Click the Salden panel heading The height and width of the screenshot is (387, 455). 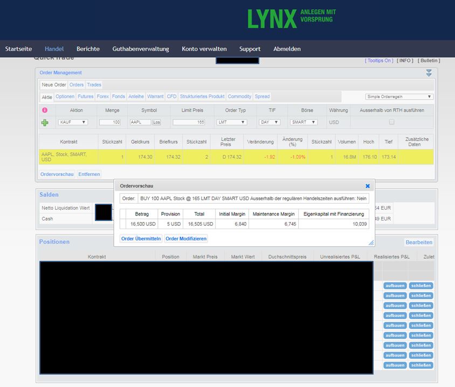click(49, 195)
